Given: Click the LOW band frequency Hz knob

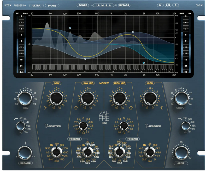Looking at the screenshot, I should pyautogui.click(x=57, y=153).
